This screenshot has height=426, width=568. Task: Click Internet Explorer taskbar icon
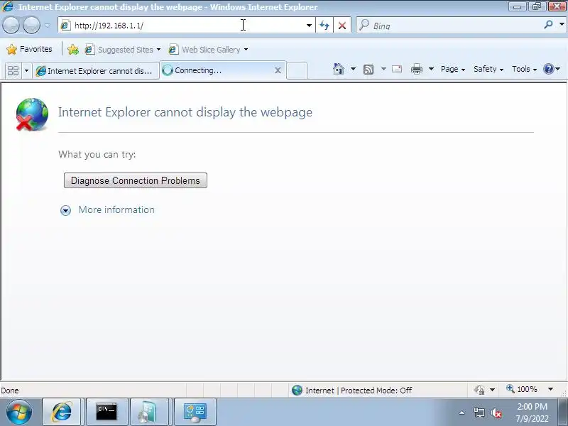(x=62, y=412)
